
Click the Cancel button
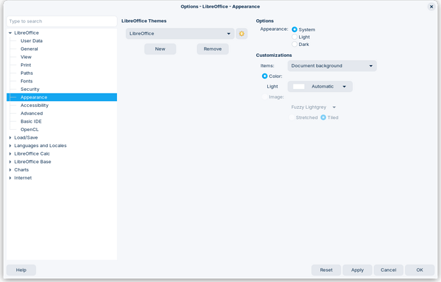(389, 270)
